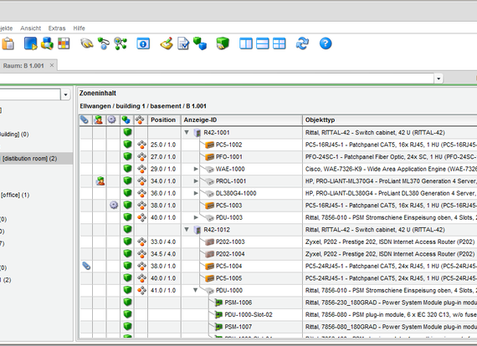Click the network nodes graph toolbar icon
This screenshot has height=346, width=477.
click(x=121, y=43)
